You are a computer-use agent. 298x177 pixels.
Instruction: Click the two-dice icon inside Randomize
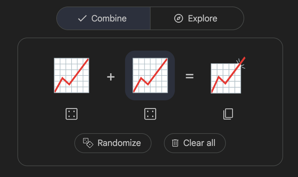coord(88,143)
